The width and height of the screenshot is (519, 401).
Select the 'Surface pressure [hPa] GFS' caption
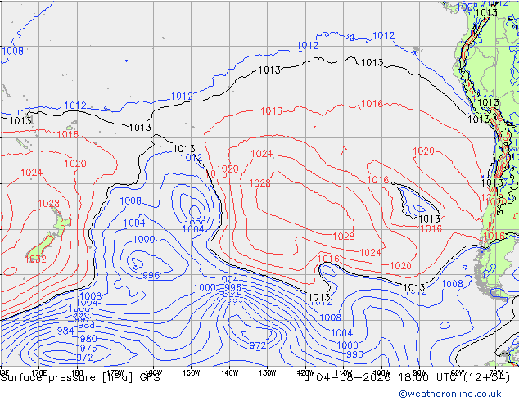[80, 377]
